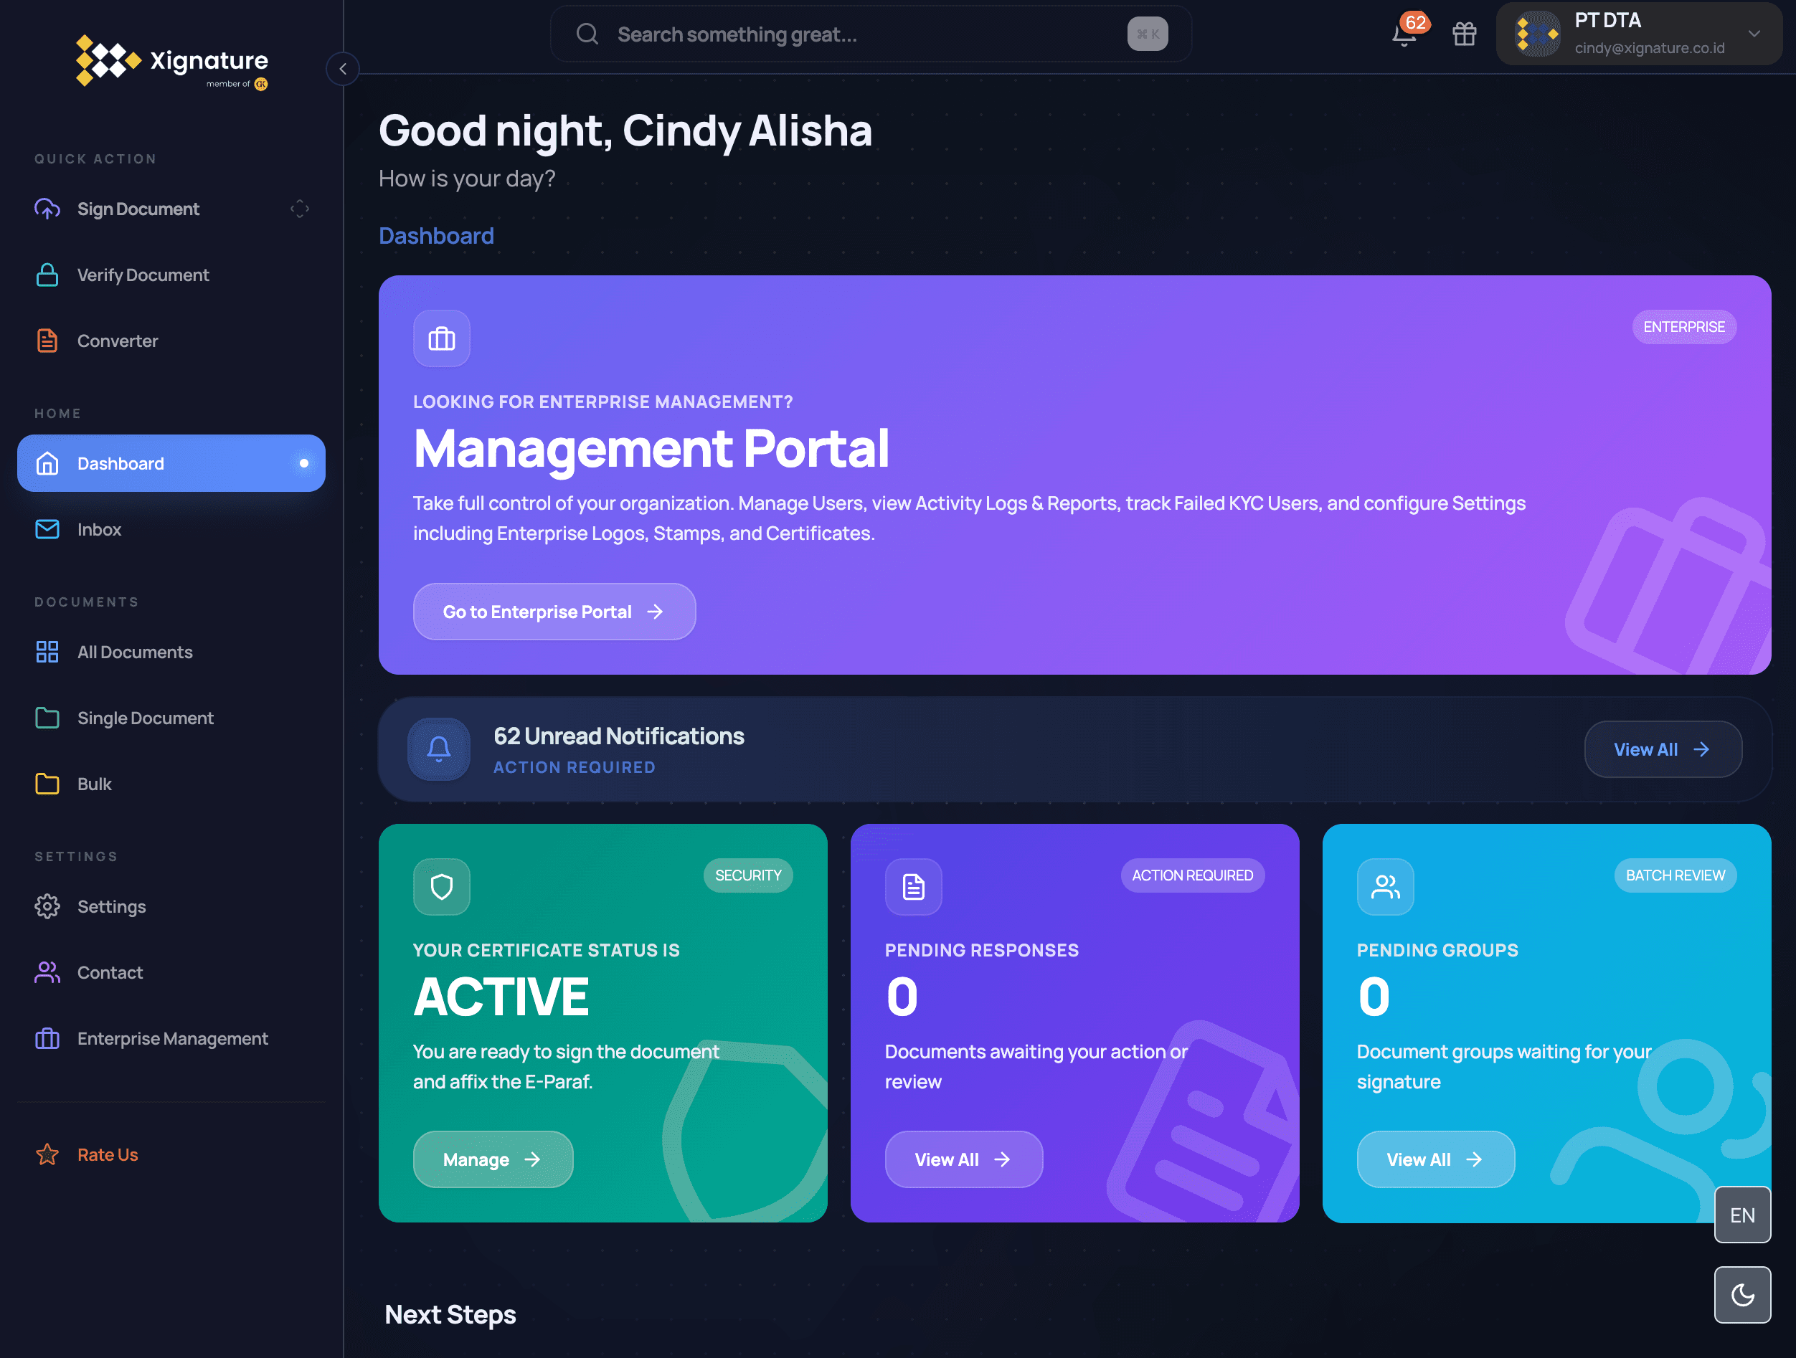Click the Dashboard breadcrumb link

(436, 235)
